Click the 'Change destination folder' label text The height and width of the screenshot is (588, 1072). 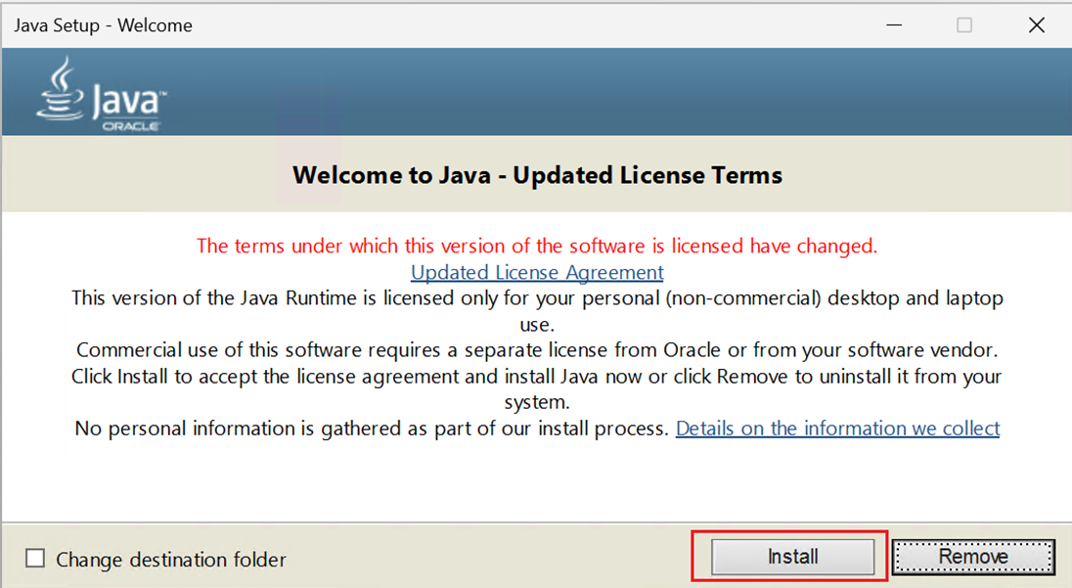click(x=171, y=560)
